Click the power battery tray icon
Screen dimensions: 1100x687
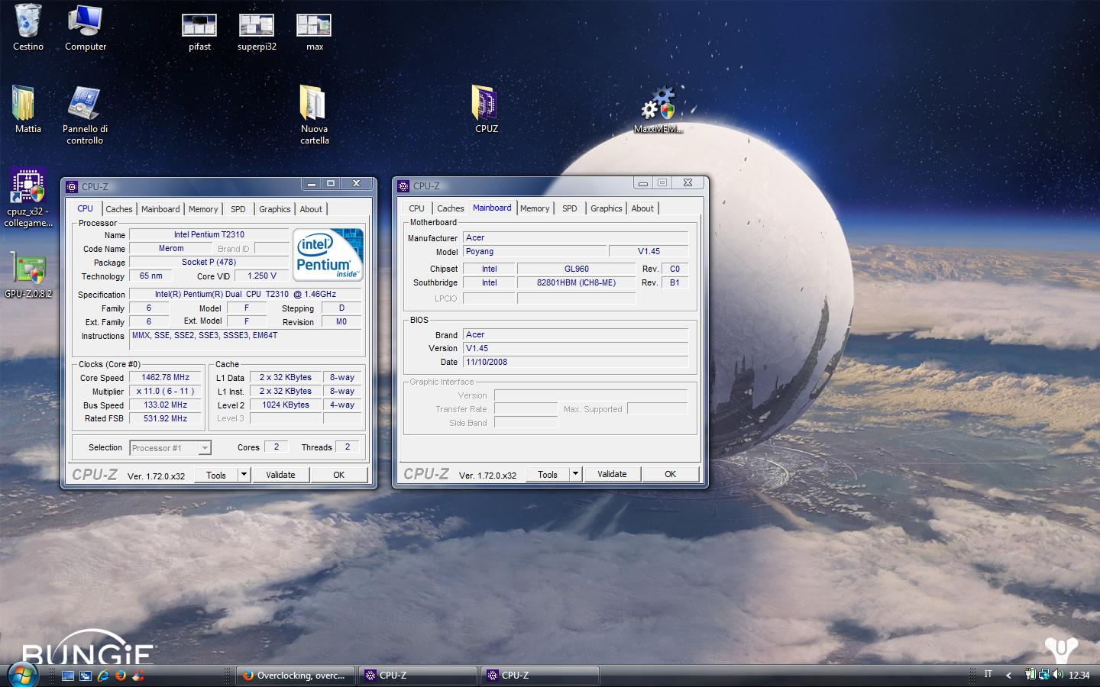tap(1030, 675)
